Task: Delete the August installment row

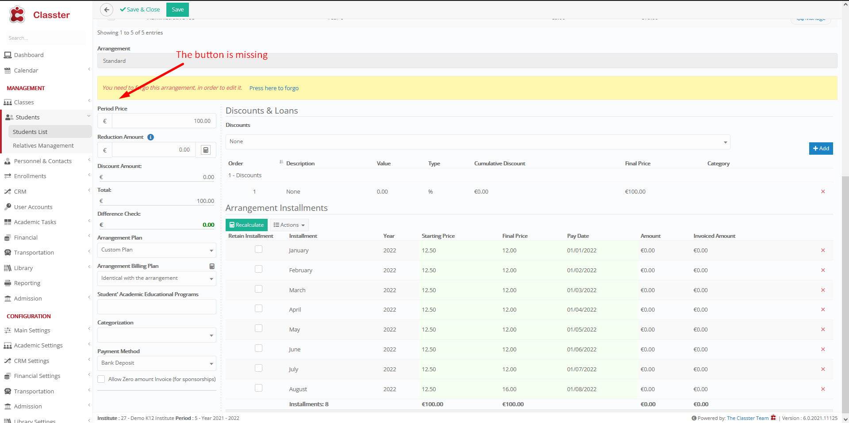Action: pyautogui.click(x=823, y=389)
